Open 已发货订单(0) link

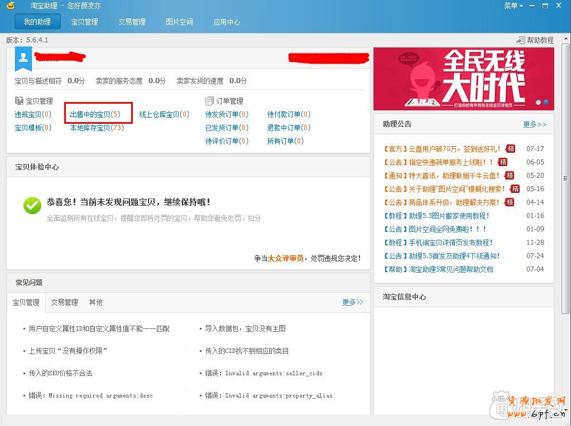227,128
